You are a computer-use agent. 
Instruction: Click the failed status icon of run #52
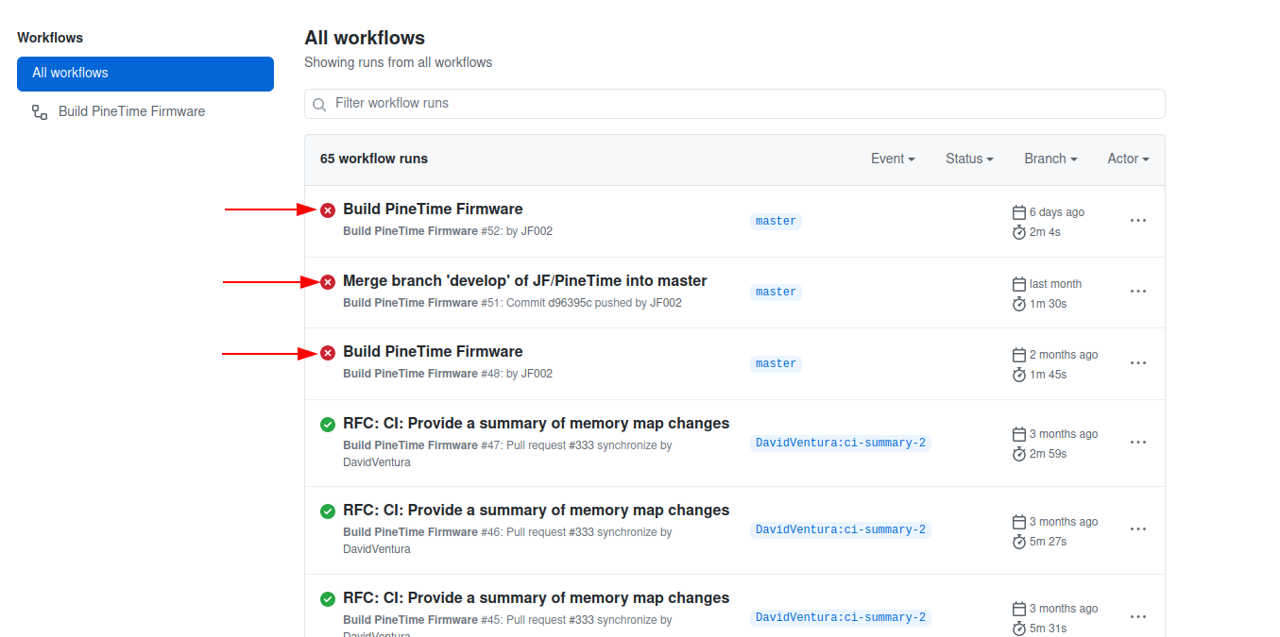click(328, 210)
